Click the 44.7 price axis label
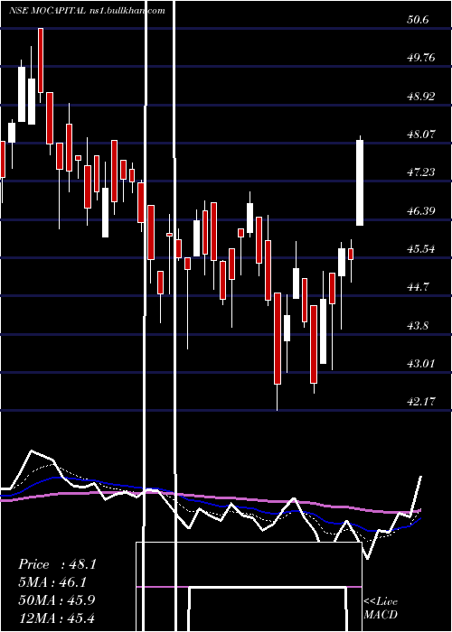Viewport: 452px width, 632px height. click(418, 287)
